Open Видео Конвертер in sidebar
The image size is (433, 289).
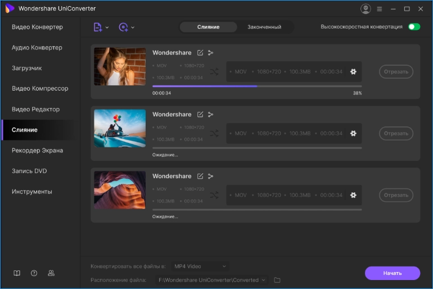point(37,27)
